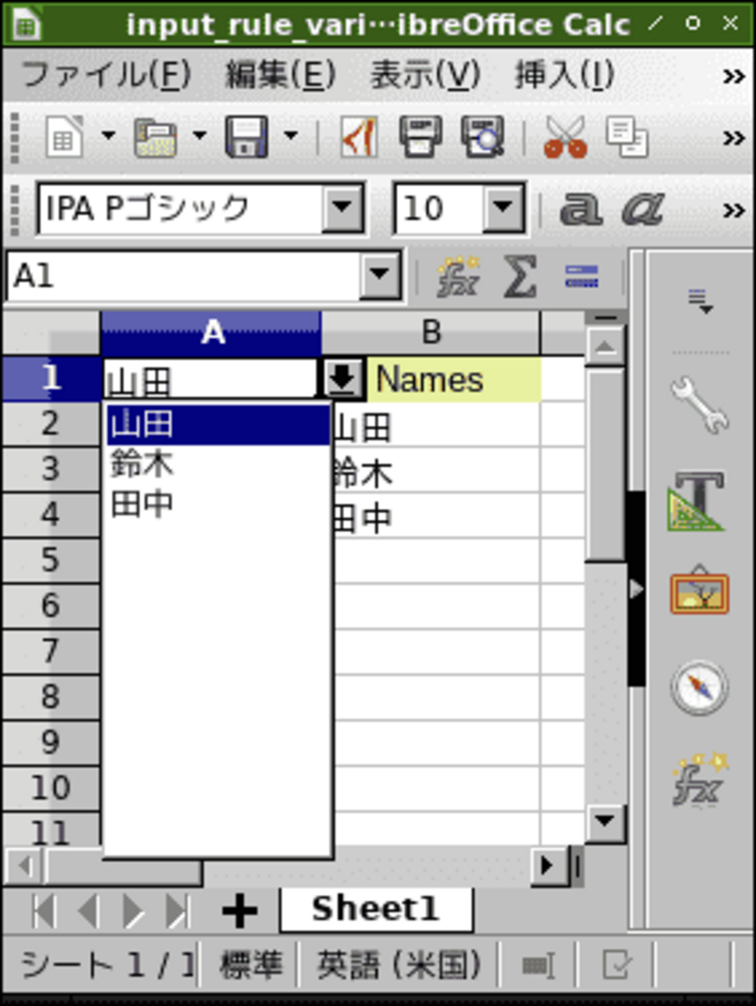756x1006 pixels.
Task: Click cell B4 containing 田中
Action: 436,516
